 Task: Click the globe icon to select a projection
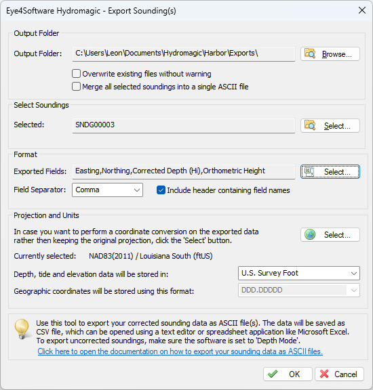[x=310, y=234]
